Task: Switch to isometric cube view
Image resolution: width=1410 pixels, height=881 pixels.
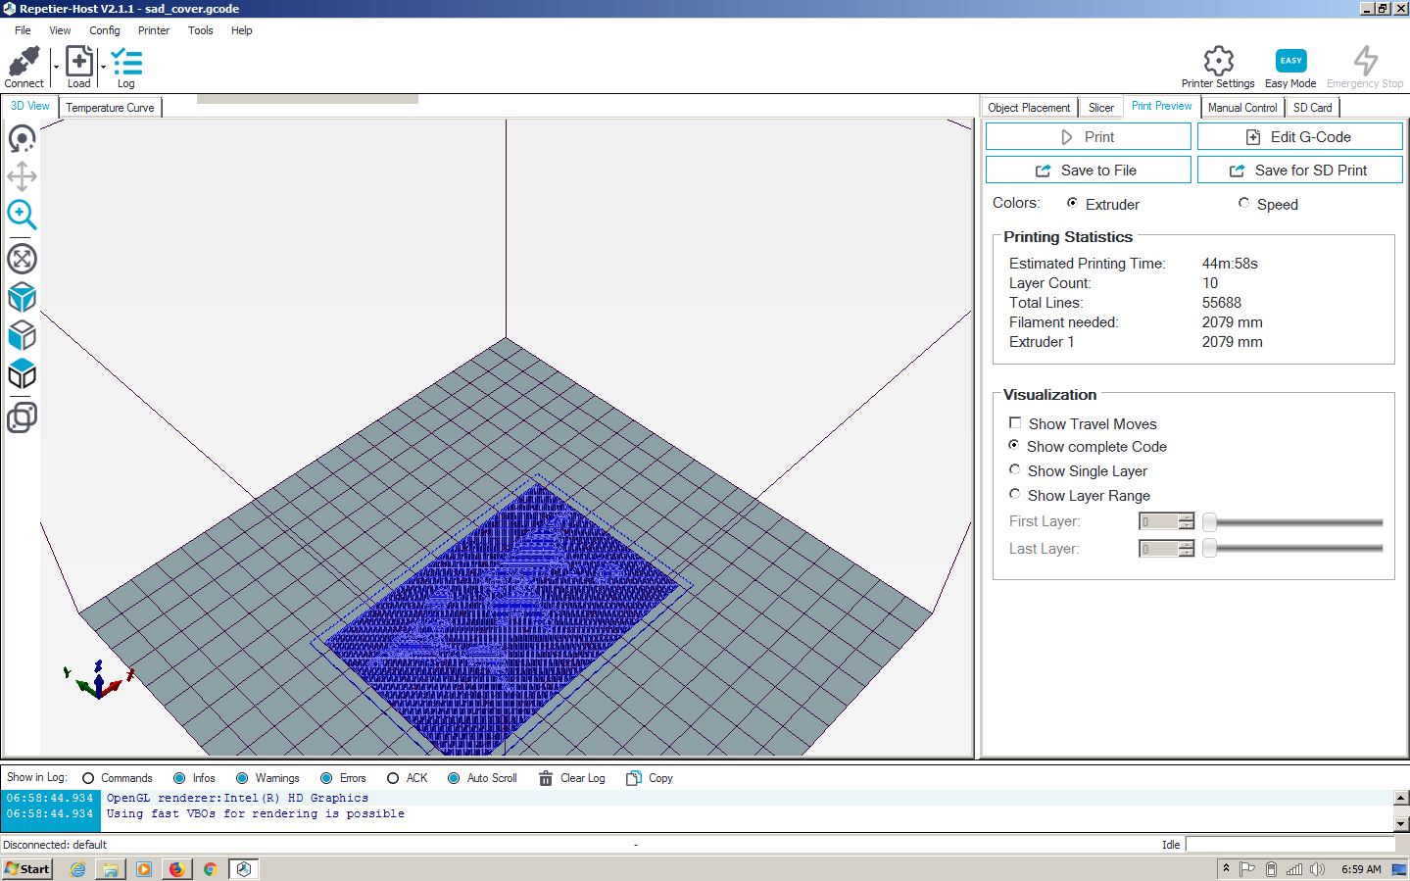Action: click(22, 297)
